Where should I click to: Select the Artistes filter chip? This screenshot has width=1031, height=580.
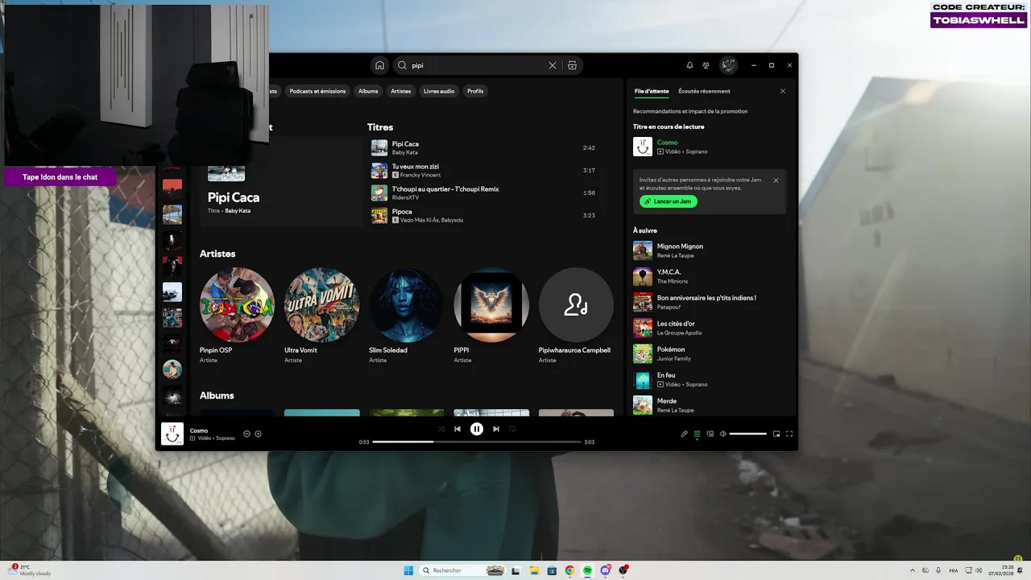(x=400, y=91)
